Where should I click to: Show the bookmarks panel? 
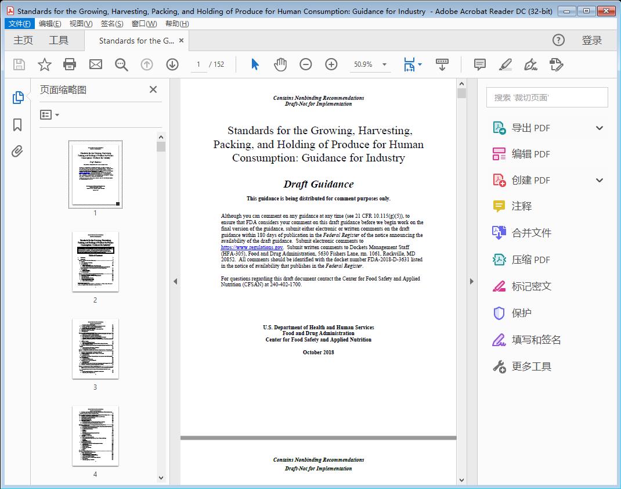point(17,125)
